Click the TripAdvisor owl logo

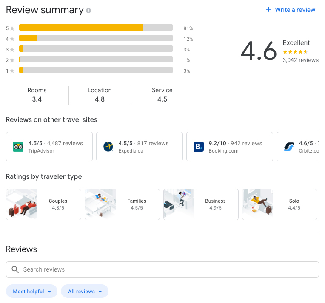coord(18,147)
